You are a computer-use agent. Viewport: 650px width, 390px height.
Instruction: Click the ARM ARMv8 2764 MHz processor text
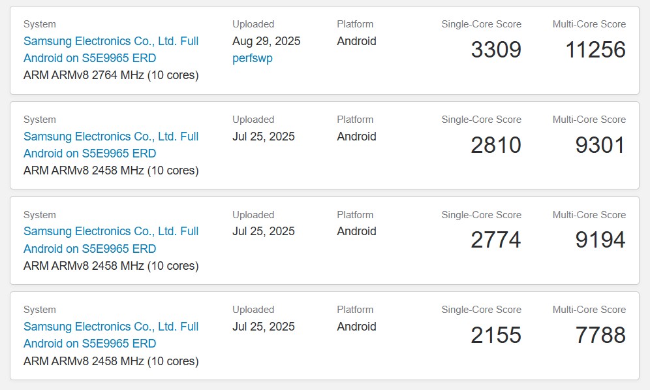click(x=111, y=75)
